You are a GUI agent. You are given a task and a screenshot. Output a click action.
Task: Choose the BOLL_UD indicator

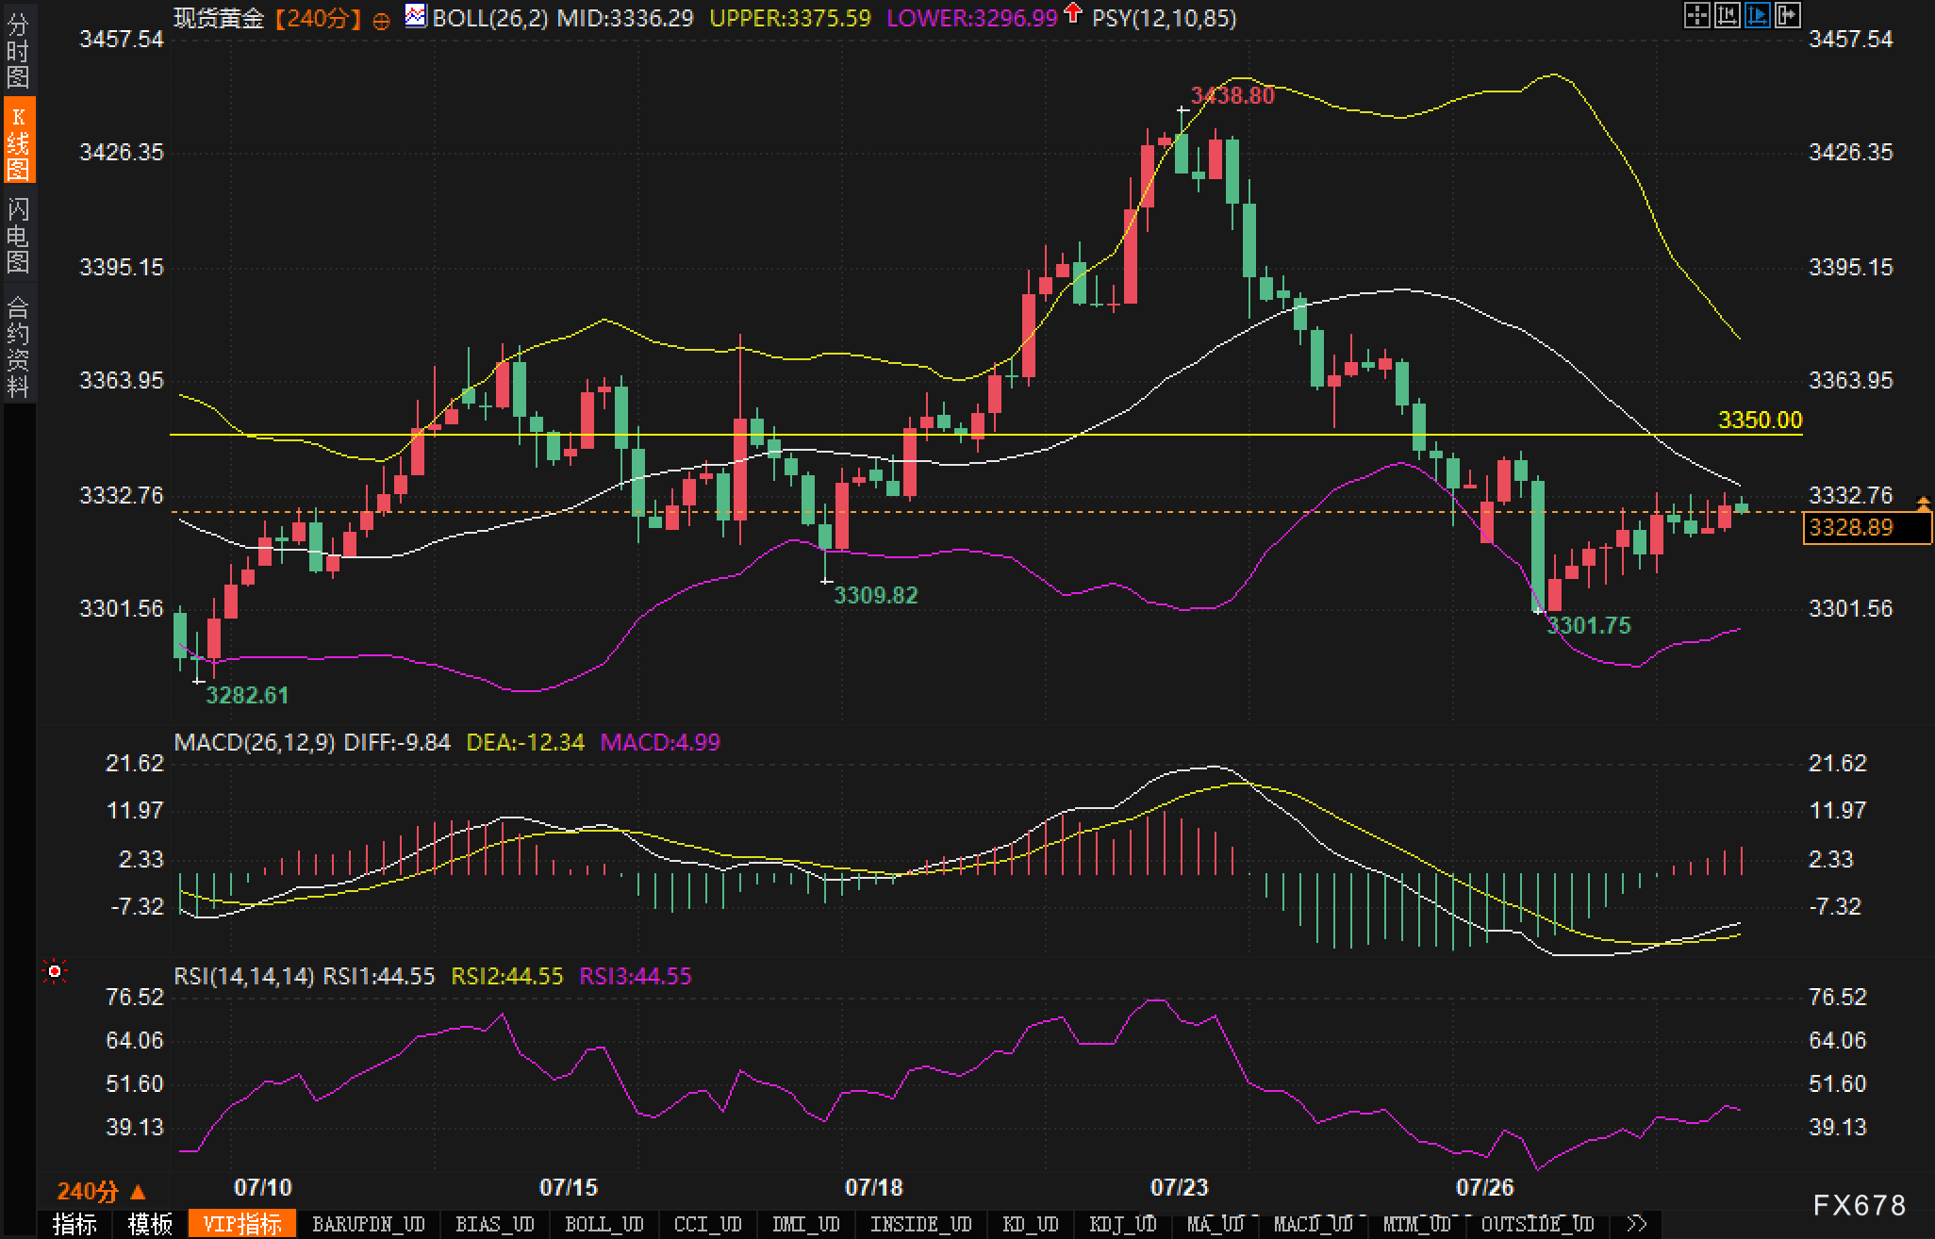(604, 1224)
